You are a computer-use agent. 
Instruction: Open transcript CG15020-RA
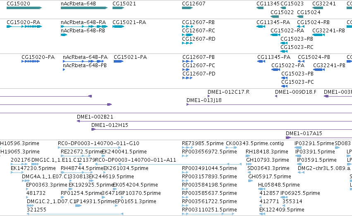pyautogui.click(x=23, y=22)
